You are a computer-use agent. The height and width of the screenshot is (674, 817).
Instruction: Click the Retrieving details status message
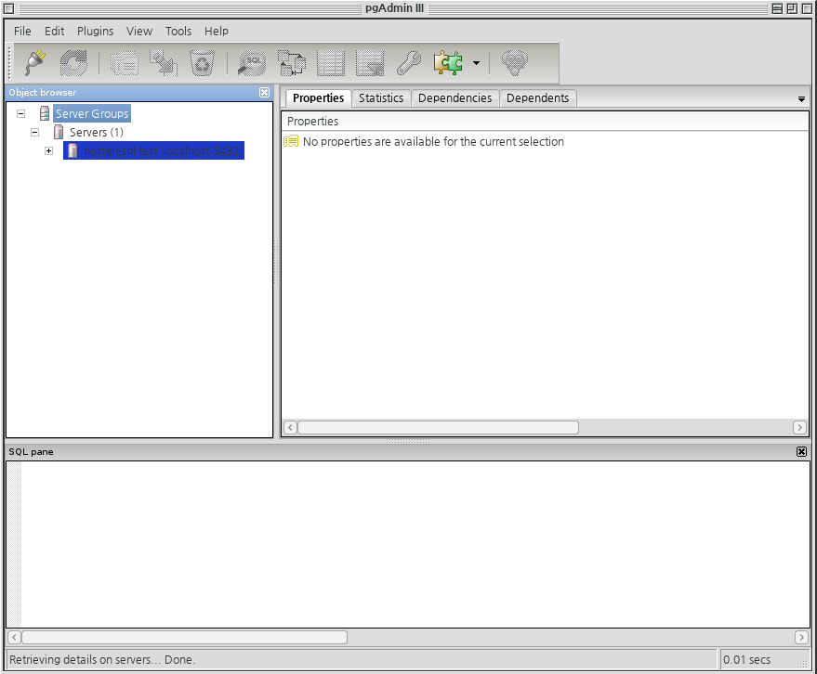pyautogui.click(x=102, y=660)
